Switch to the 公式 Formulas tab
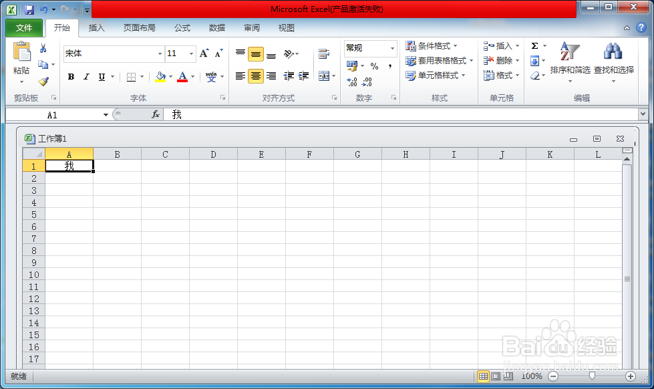 click(182, 28)
